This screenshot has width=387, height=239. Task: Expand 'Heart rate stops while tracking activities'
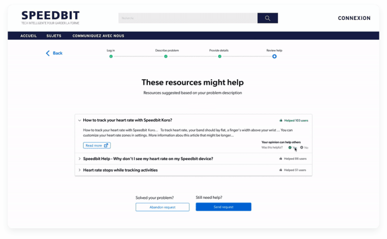(x=80, y=170)
